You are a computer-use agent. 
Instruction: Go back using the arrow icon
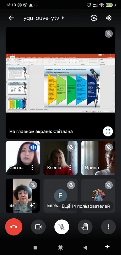point(11,18)
